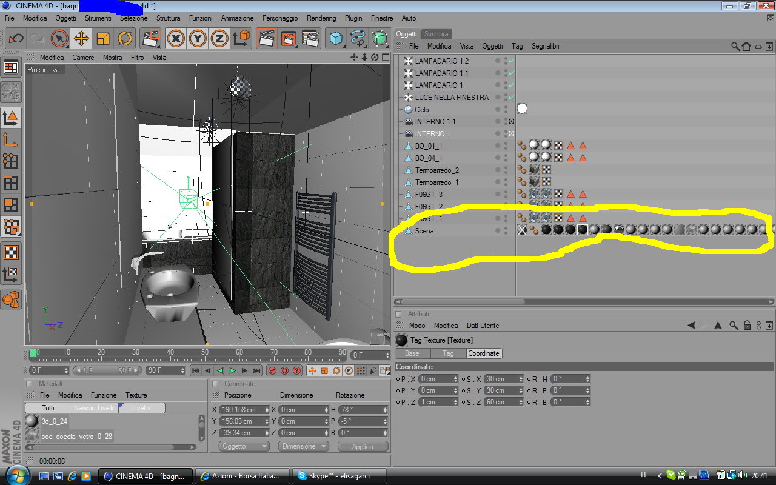Switch to the Struttura tab
The height and width of the screenshot is (485, 776).
point(436,34)
